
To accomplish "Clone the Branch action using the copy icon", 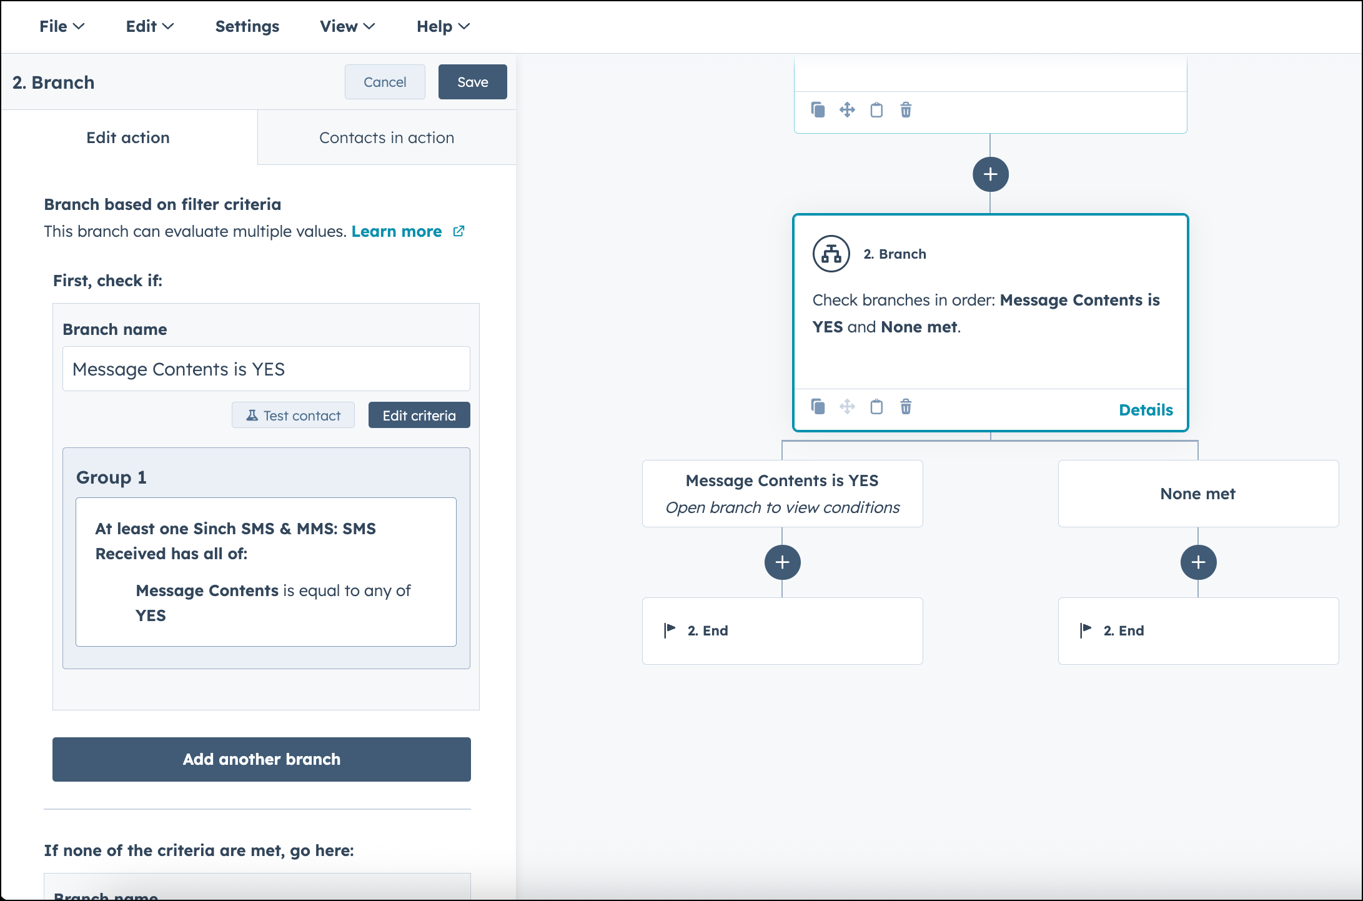I will 818,407.
